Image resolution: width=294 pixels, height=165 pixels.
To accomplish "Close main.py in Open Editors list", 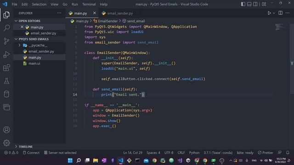I will [x=22, y=27].
